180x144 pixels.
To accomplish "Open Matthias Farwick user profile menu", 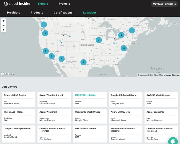I will [x=164, y=4].
